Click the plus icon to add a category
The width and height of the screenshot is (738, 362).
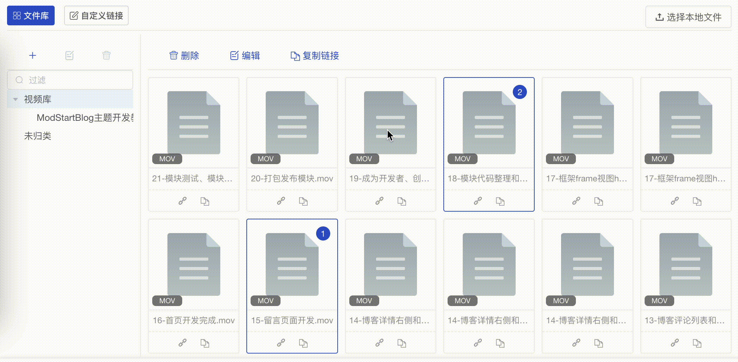coord(32,55)
